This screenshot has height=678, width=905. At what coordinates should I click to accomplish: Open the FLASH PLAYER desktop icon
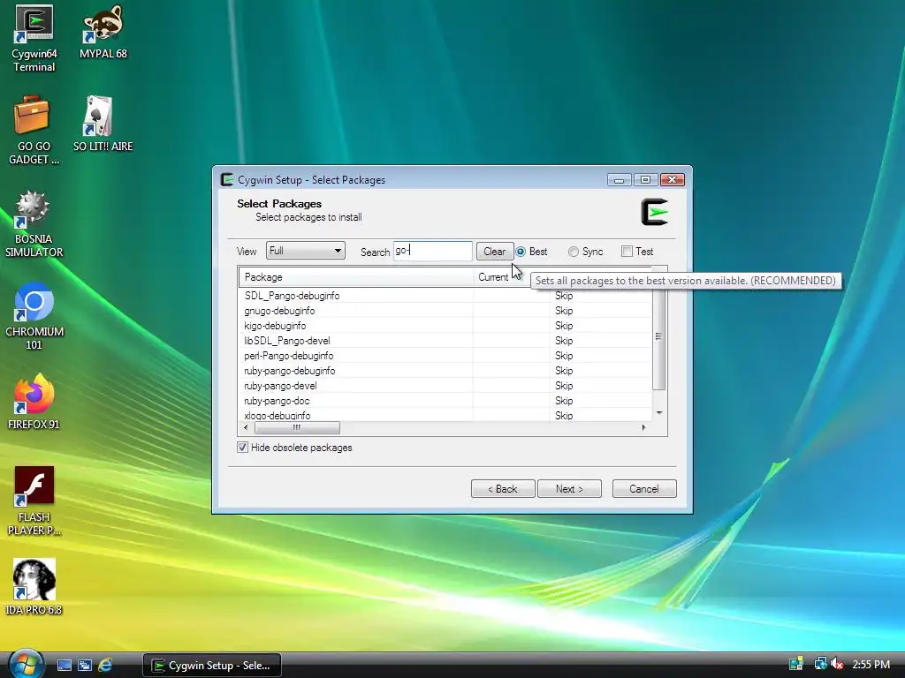(34, 501)
